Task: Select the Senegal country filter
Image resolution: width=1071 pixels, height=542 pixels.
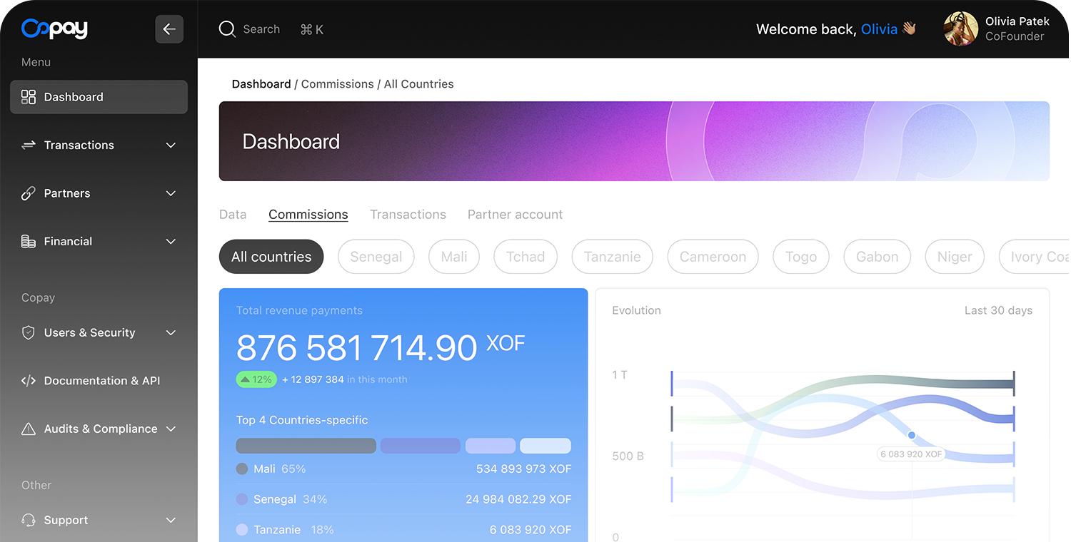Action: (x=376, y=257)
